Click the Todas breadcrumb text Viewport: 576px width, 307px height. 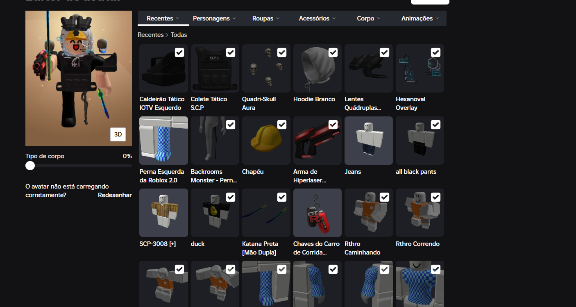179,35
